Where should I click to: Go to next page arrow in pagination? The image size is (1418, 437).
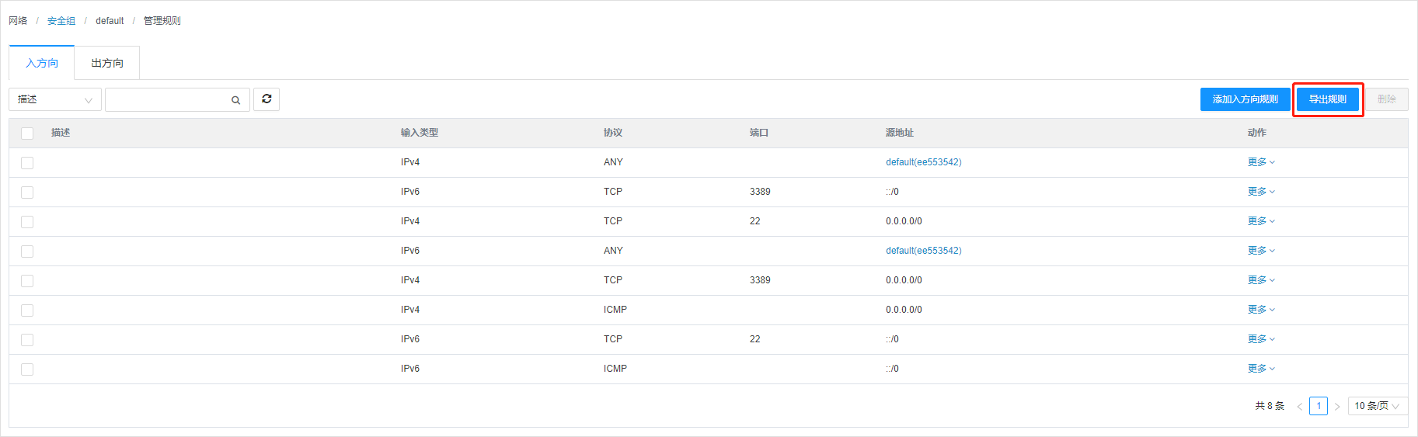[x=1337, y=406]
